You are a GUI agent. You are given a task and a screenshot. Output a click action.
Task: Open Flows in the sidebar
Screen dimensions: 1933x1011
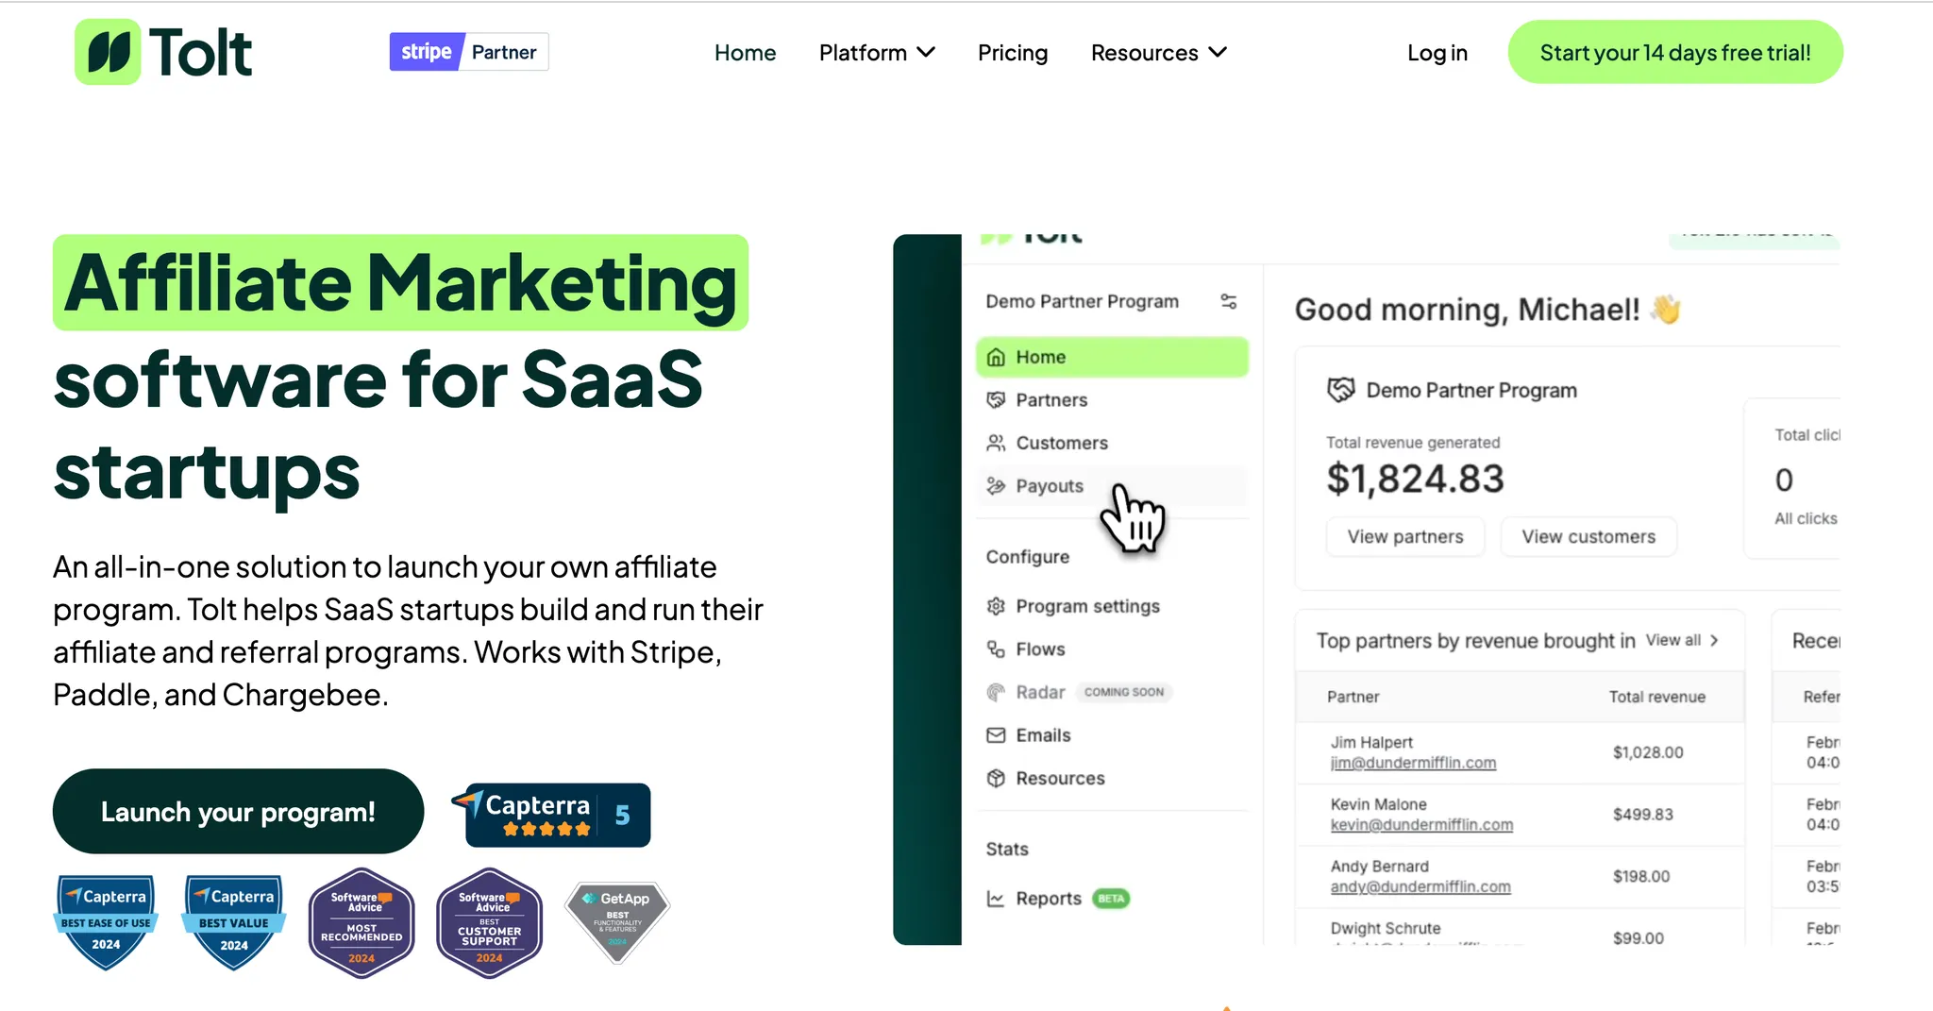pyautogui.click(x=1112, y=649)
